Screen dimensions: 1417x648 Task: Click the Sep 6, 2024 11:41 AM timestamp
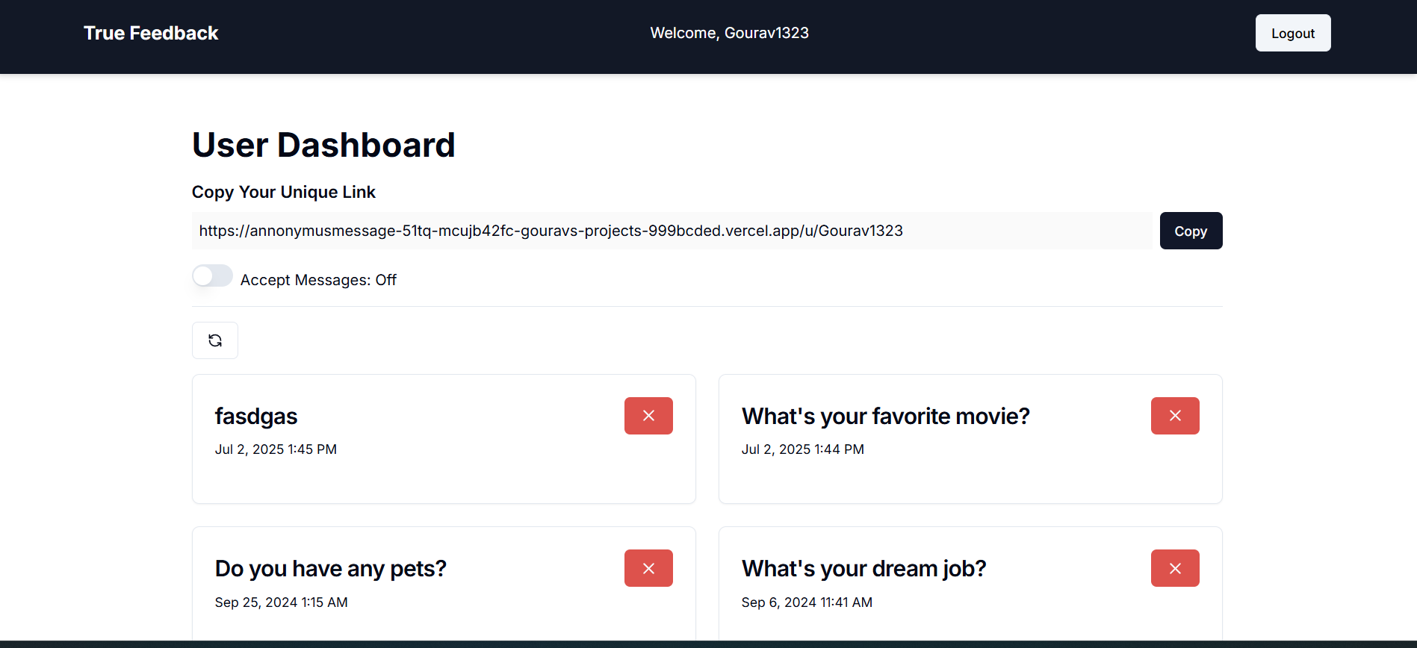tap(807, 602)
